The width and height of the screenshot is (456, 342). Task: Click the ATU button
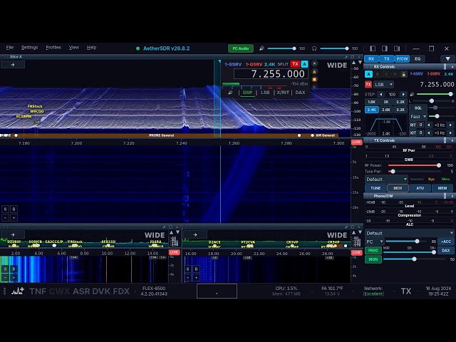tap(420, 188)
